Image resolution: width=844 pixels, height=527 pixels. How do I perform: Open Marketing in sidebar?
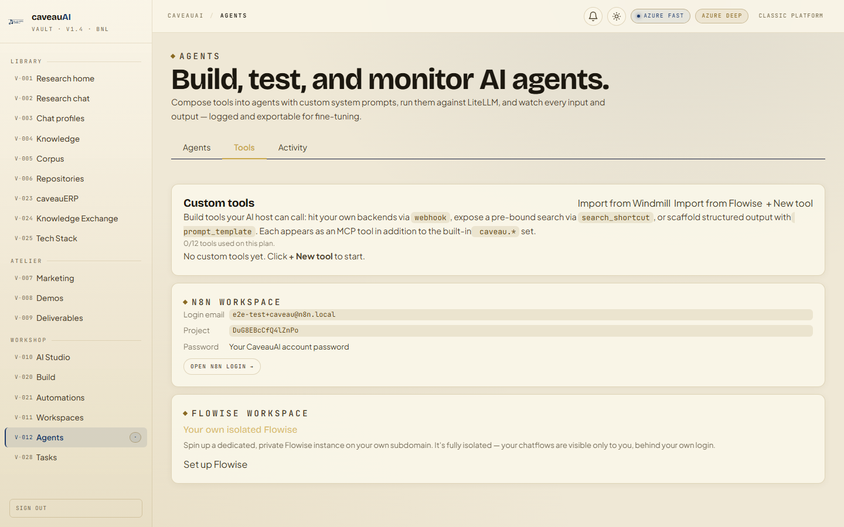pyautogui.click(x=76, y=278)
